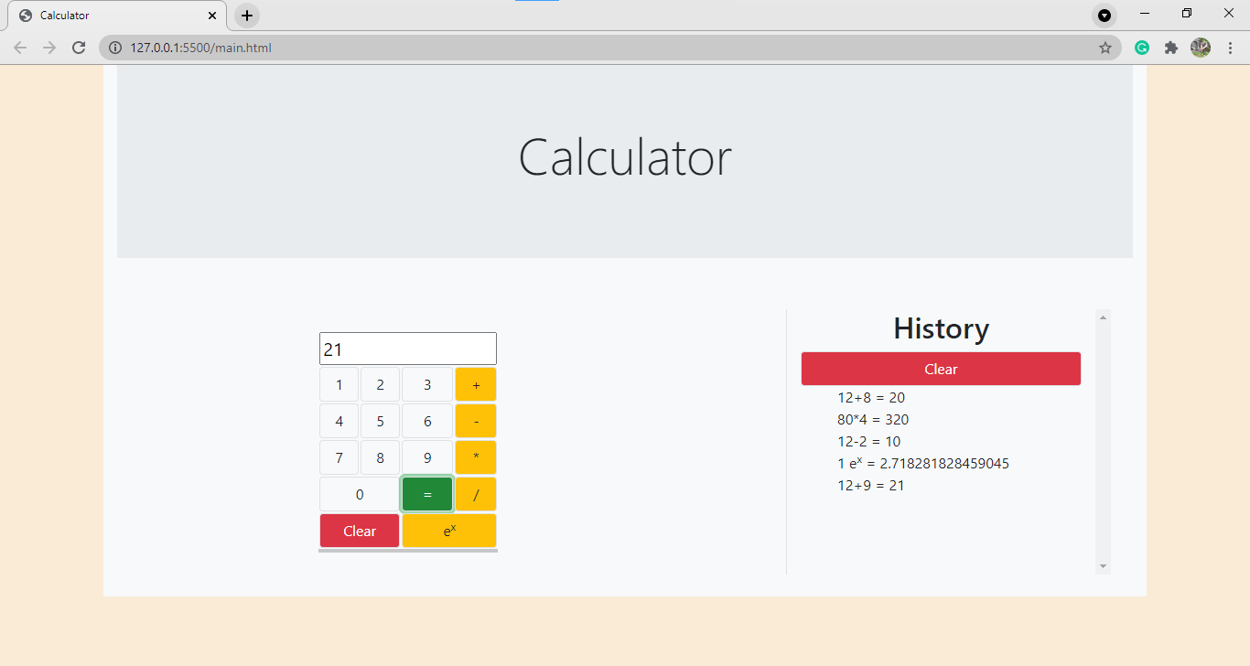
Task: Select the e^x exponent button
Action: [449, 530]
